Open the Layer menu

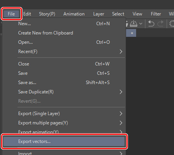point(99,14)
